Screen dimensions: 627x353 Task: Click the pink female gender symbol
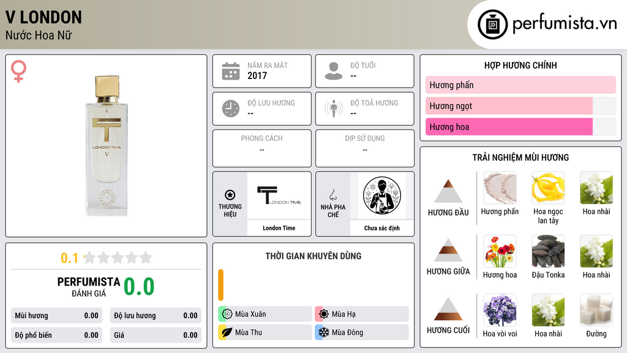click(18, 71)
